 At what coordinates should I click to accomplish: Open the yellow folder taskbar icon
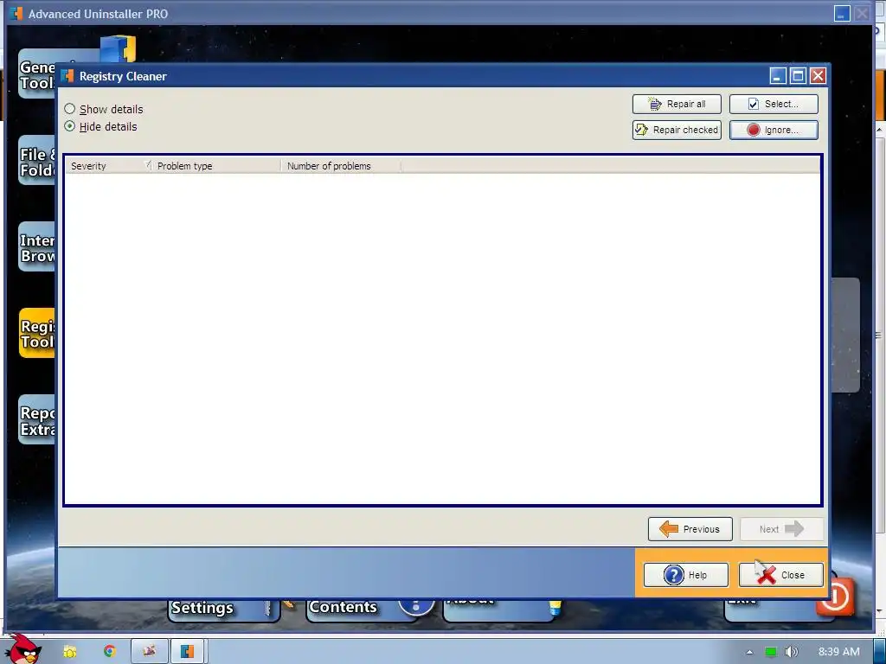click(69, 652)
